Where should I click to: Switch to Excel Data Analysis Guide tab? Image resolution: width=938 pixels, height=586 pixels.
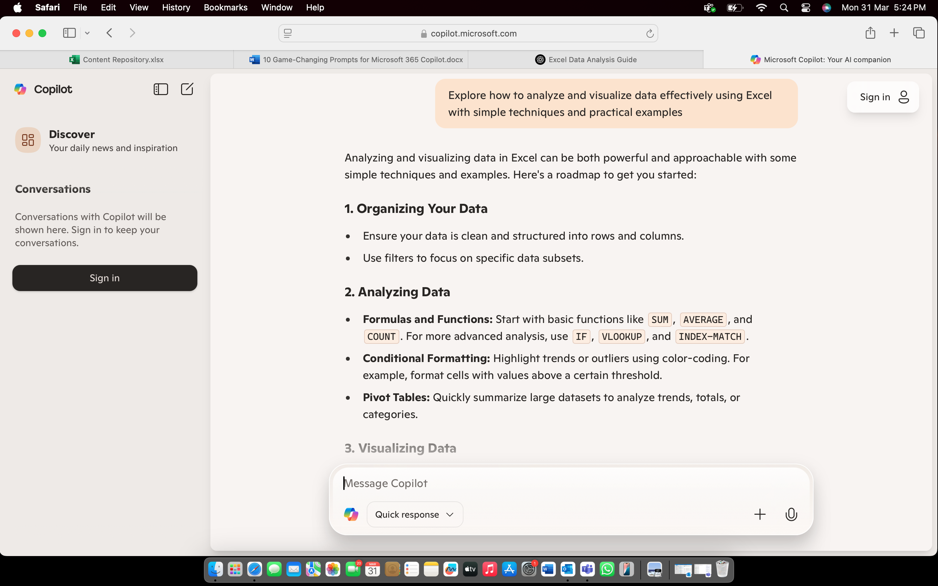pyautogui.click(x=586, y=60)
